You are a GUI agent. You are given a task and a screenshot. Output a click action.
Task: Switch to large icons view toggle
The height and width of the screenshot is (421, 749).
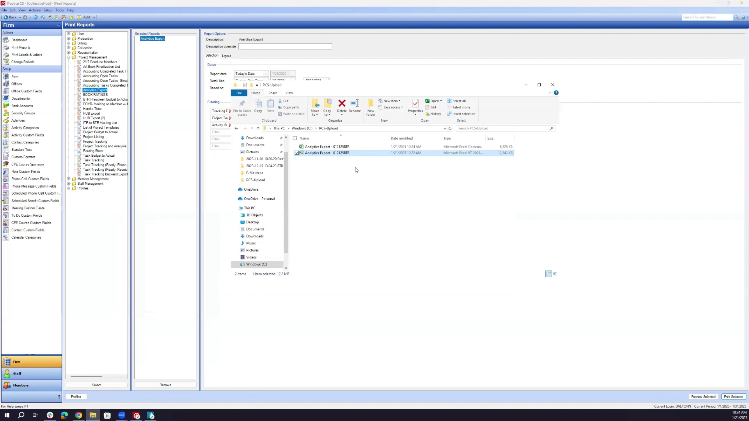tap(555, 274)
